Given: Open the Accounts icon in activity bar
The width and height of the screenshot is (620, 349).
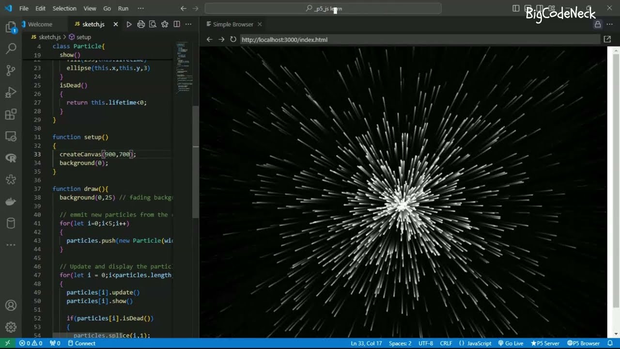Looking at the screenshot, I should coord(11,305).
